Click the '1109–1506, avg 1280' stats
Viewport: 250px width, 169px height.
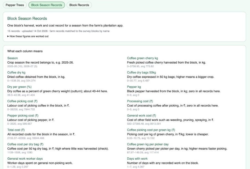pyautogui.click(x=20, y=152)
